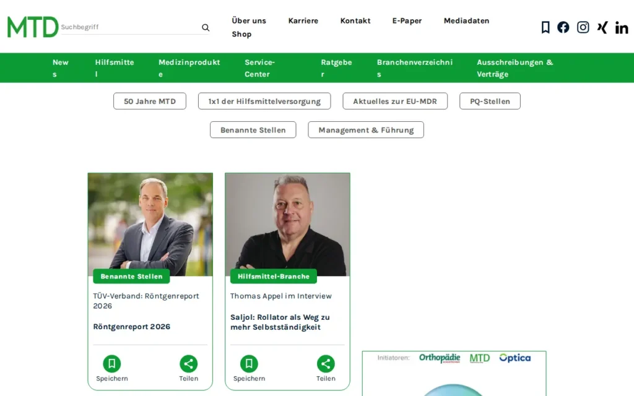The image size is (634, 396).
Task: Open the bookmarks icon in header
Action: coord(545,27)
